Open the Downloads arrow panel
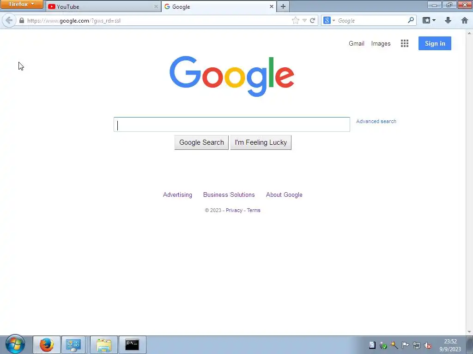The height and width of the screenshot is (354, 473). (448, 20)
